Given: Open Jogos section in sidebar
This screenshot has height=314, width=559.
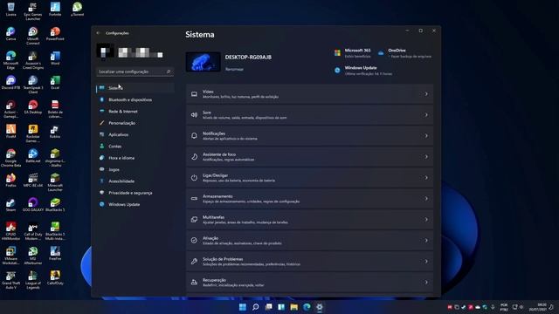Looking at the screenshot, I should click(x=135, y=169).
